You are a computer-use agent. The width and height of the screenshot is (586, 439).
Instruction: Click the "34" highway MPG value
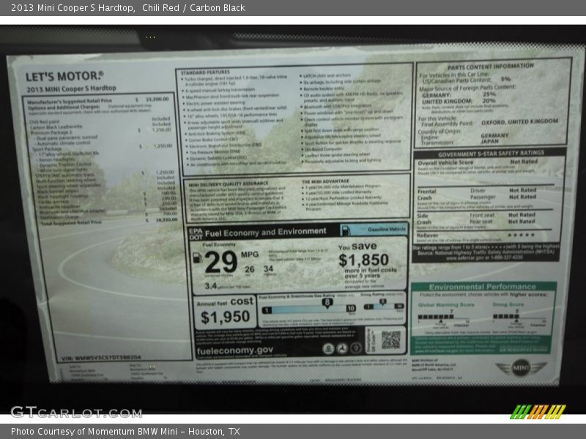(268, 269)
